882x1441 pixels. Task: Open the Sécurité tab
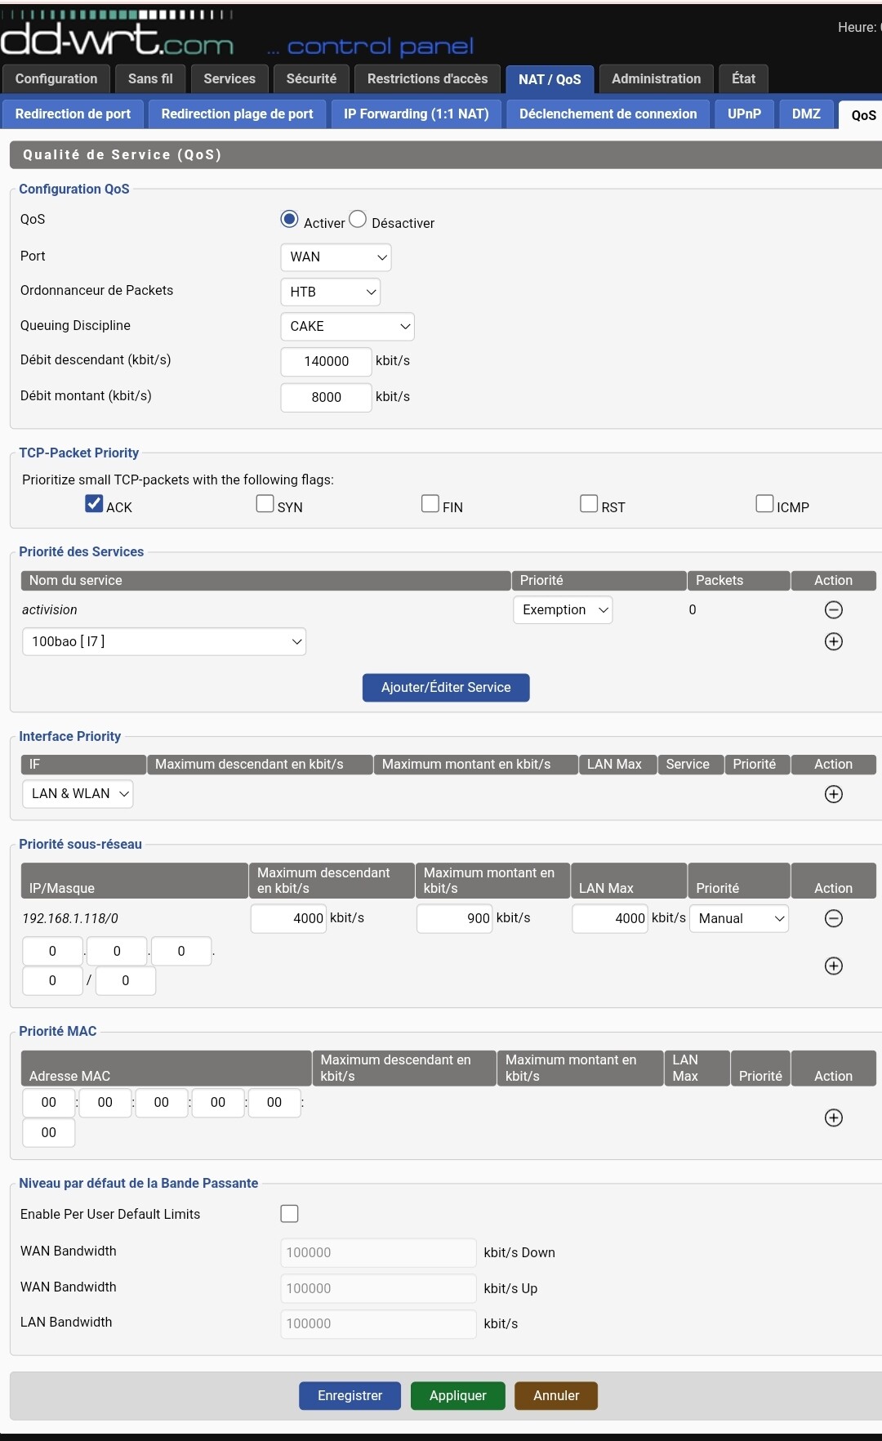pyautogui.click(x=311, y=79)
